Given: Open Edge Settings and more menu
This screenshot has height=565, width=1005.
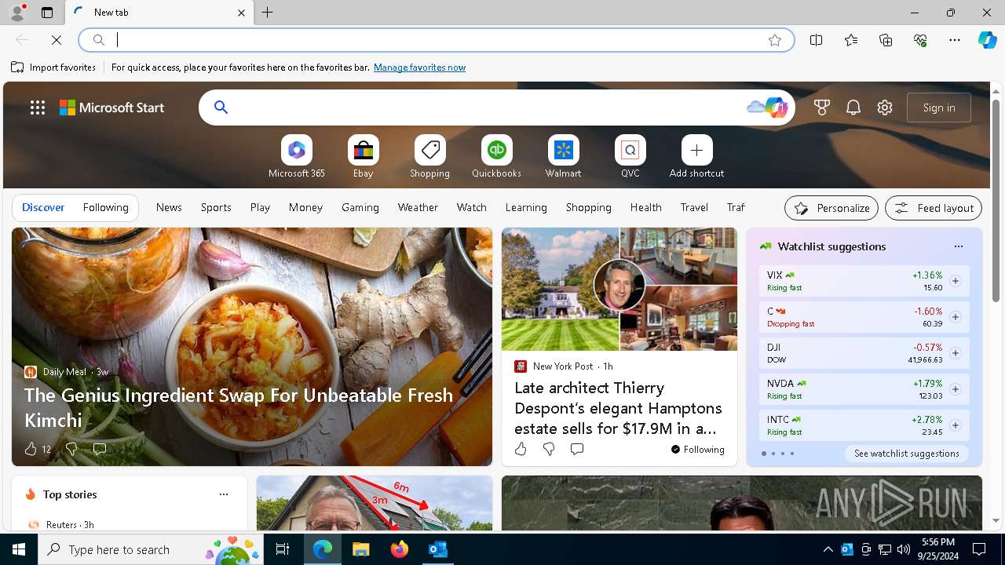Looking at the screenshot, I should pyautogui.click(x=955, y=40).
